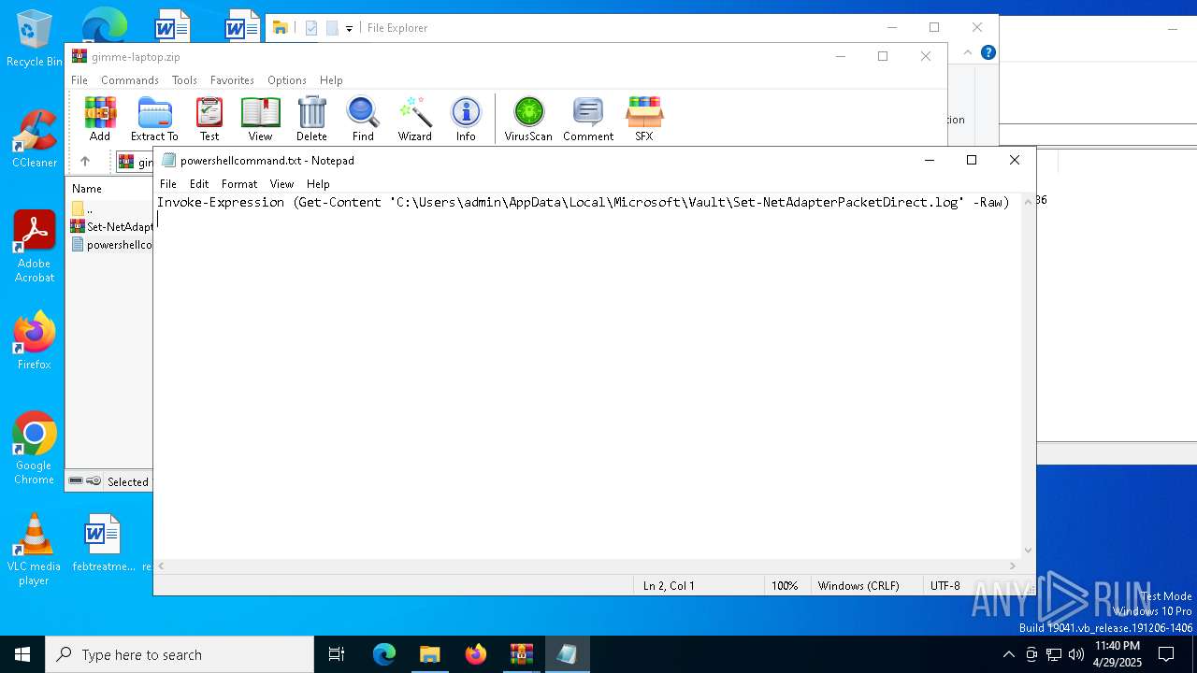Image resolution: width=1197 pixels, height=673 pixels.
Task: Open File Explorer quick access dropdown arrow
Action: (x=349, y=28)
